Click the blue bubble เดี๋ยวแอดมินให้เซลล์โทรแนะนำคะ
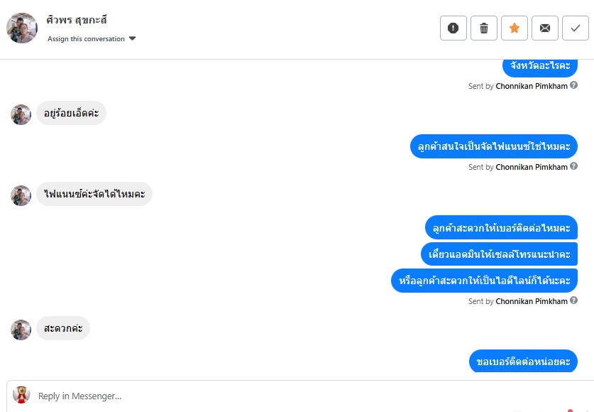The height and width of the screenshot is (412, 594). [500, 254]
